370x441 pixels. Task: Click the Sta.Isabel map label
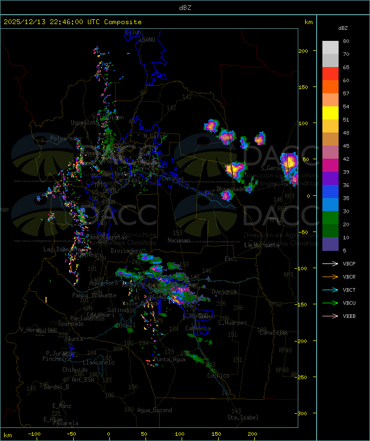coord(243,417)
